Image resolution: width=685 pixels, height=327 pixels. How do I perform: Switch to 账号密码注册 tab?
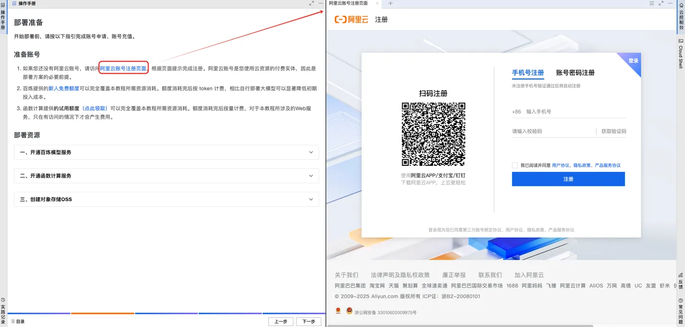click(x=575, y=73)
